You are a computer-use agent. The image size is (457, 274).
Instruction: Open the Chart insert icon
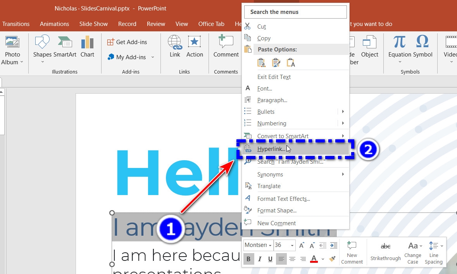click(87, 46)
